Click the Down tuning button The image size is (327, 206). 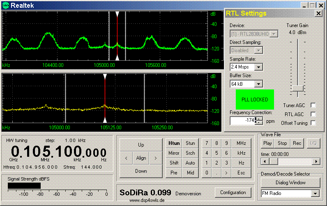click(141, 171)
